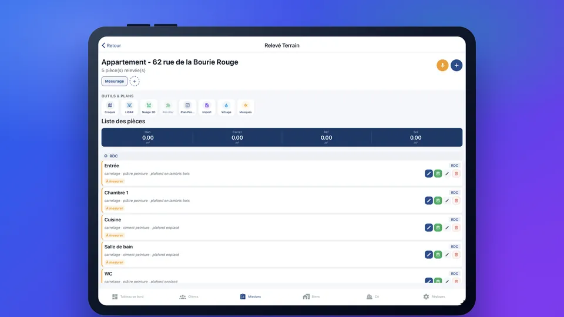The width and height of the screenshot is (564, 317).
Task: Add a mission type with dashed plus
Action: click(135, 81)
